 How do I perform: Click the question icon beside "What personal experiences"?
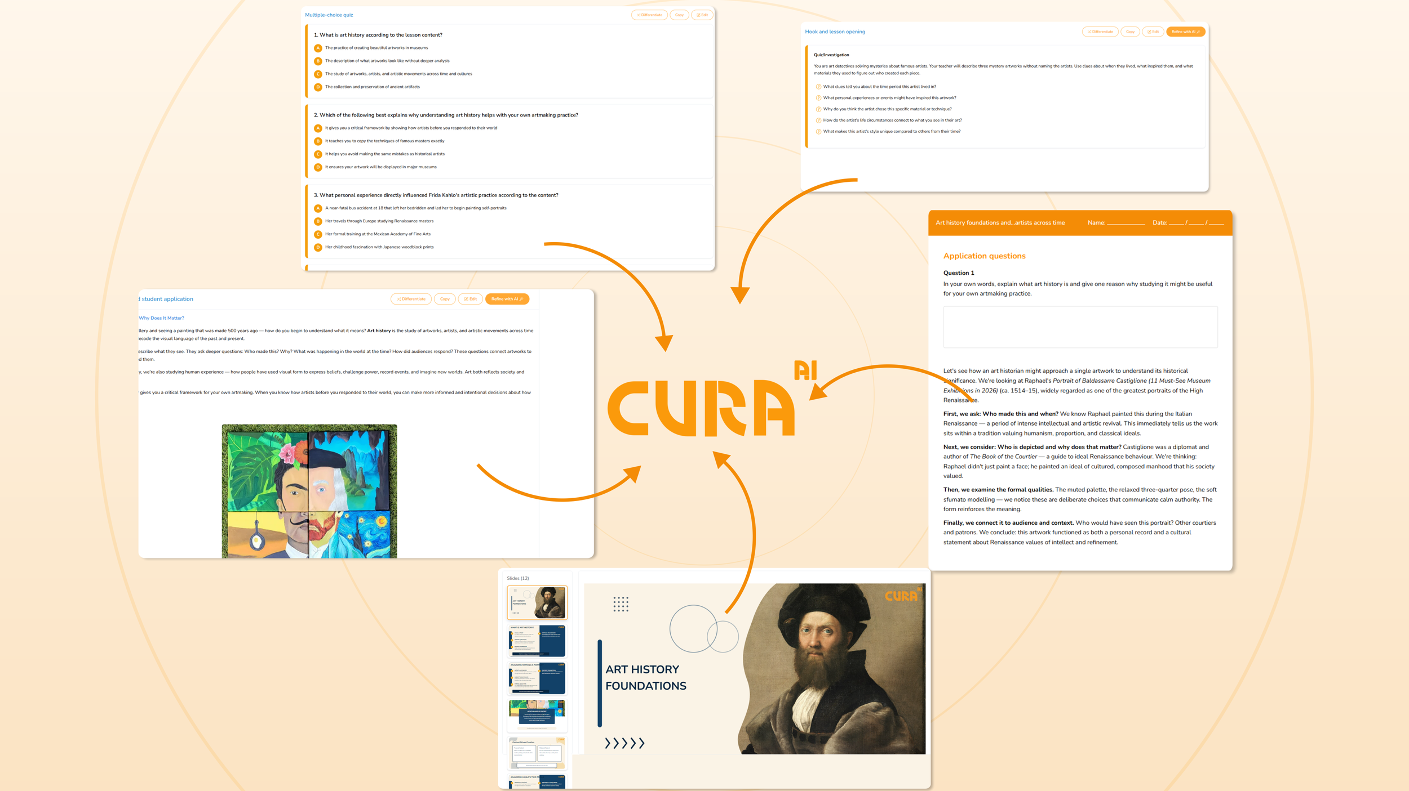(818, 98)
